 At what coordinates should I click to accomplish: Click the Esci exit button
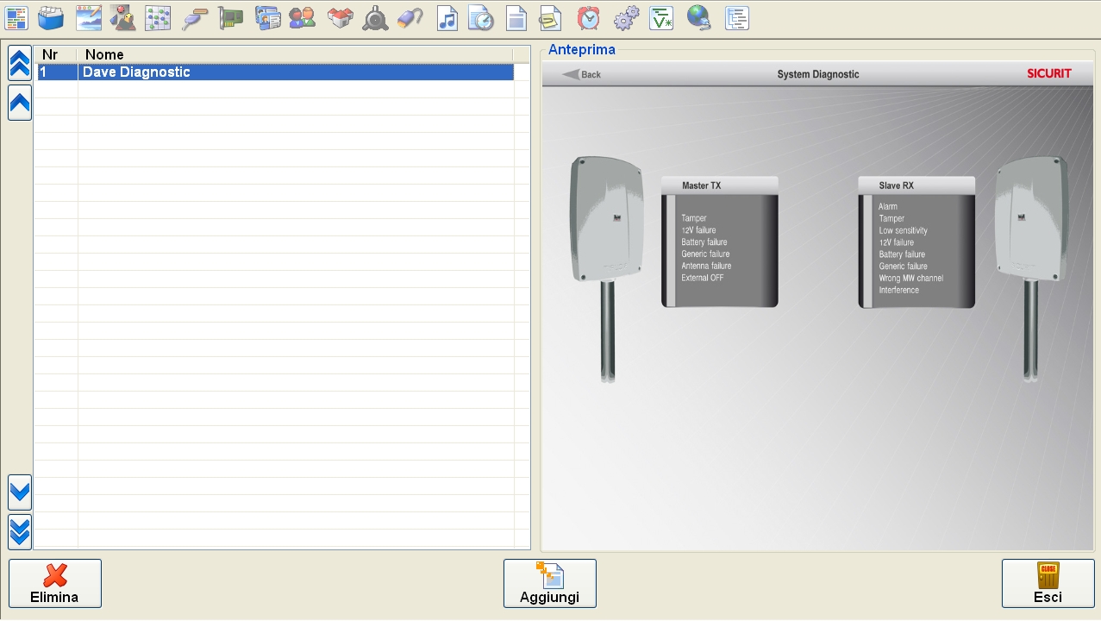click(x=1048, y=583)
